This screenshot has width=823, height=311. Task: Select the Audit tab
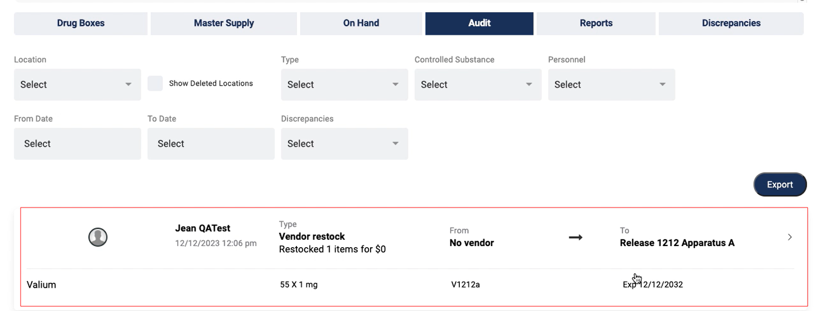[x=479, y=23]
